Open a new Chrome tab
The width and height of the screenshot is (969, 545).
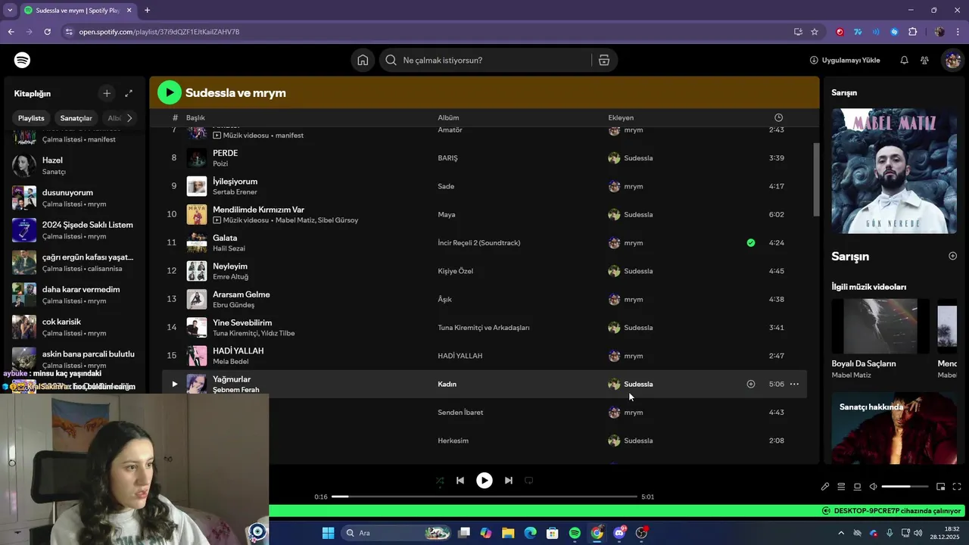click(x=147, y=11)
